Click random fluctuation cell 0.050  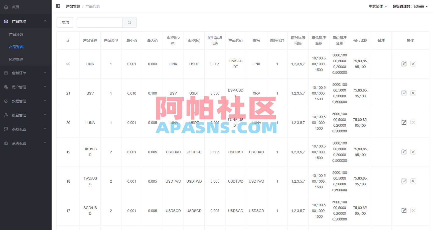pos(215,93)
